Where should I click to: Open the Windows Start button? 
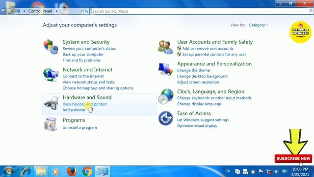coord(8,172)
